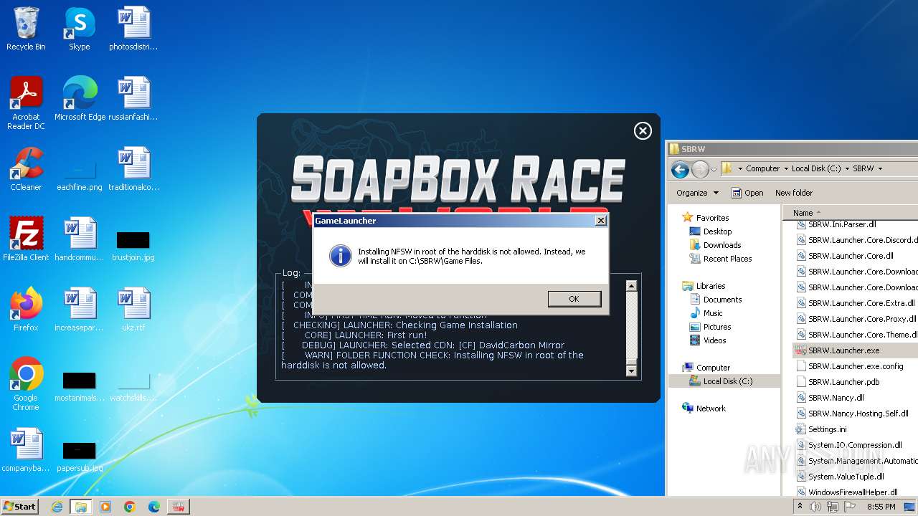Select watchskills... file on desktop

click(x=133, y=386)
